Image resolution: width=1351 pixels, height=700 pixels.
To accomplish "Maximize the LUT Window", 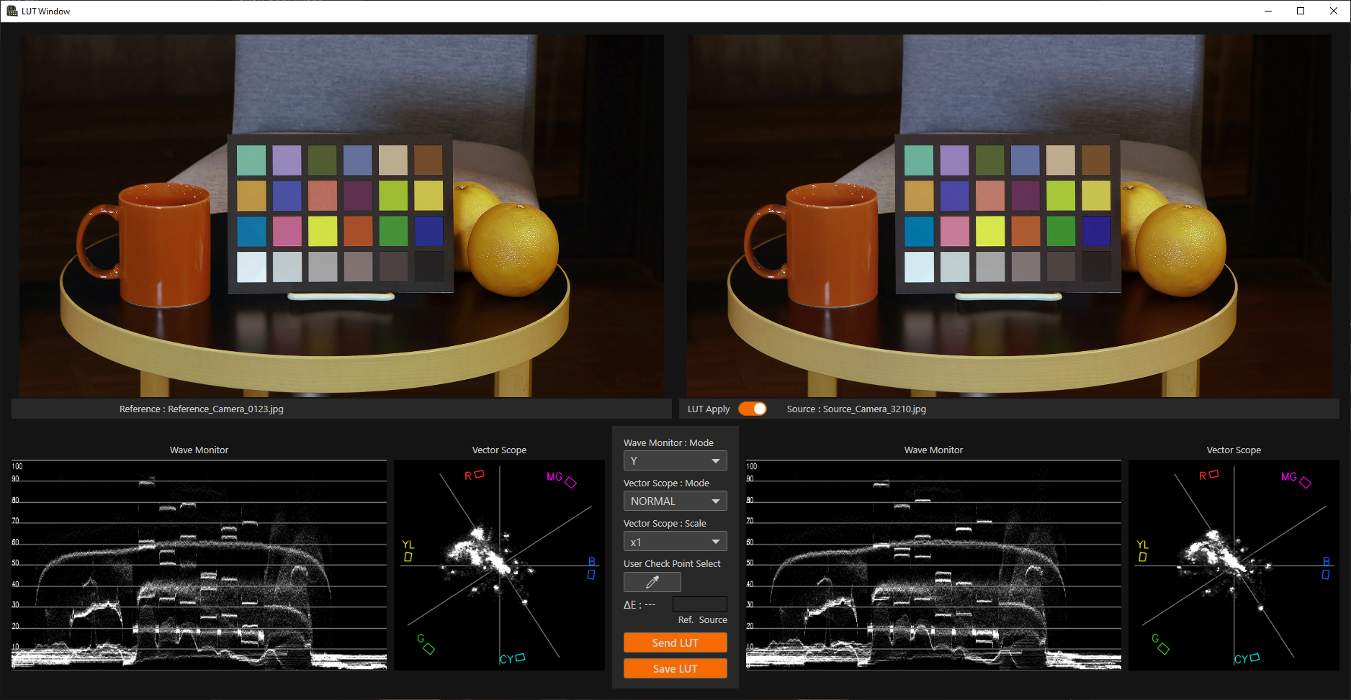I will coord(1301,11).
